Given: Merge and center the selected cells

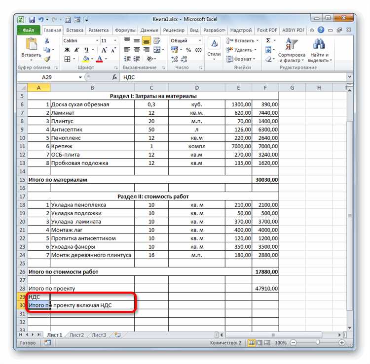Looking at the screenshot, I should (157, 50).
